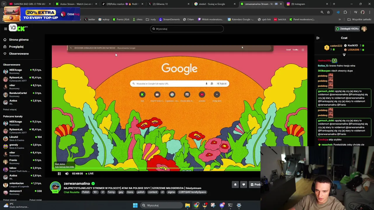Seek on the green stream progress bar
This screenshot has width=374, height=210.
[x=156, y=169]
